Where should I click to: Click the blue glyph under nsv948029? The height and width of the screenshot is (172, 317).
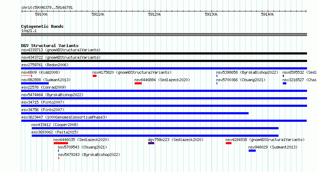pyautogui.click(x=252, y=151)
